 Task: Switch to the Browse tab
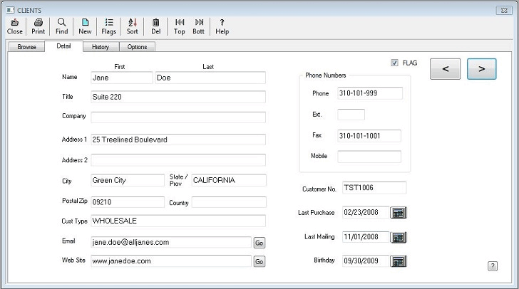[26, 47]
